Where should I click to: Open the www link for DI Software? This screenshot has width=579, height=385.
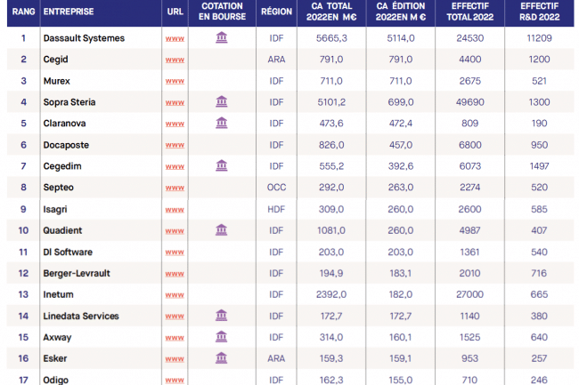[175, 253]
